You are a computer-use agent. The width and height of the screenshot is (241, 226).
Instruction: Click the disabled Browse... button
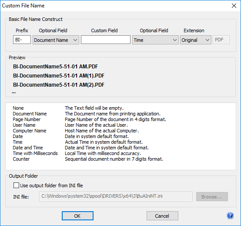(x=212, y=197)
